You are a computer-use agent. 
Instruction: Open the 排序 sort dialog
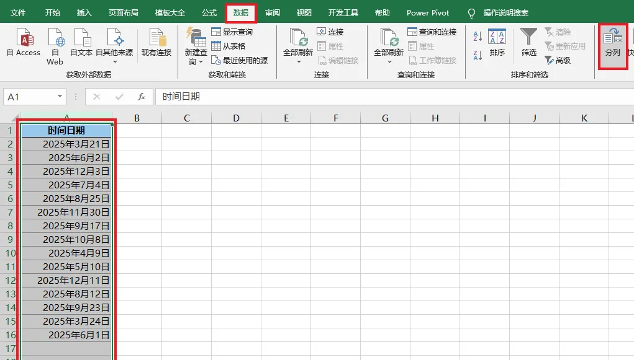[x=497, y=42]
